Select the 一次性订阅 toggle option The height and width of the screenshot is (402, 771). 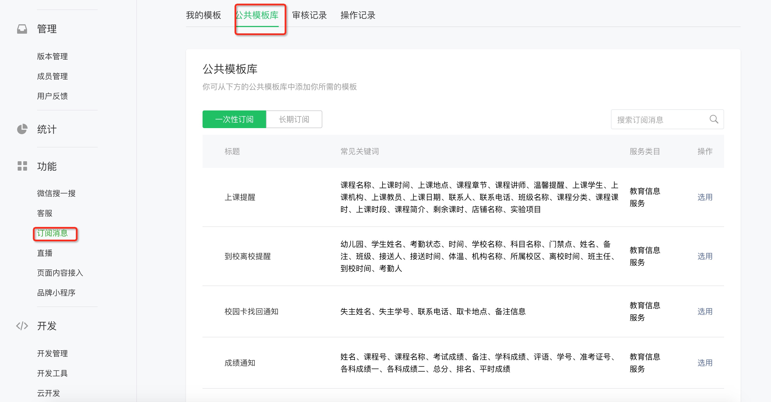coord(234,120)
